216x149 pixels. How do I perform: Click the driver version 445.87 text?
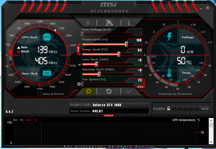(x=97, y=111)
